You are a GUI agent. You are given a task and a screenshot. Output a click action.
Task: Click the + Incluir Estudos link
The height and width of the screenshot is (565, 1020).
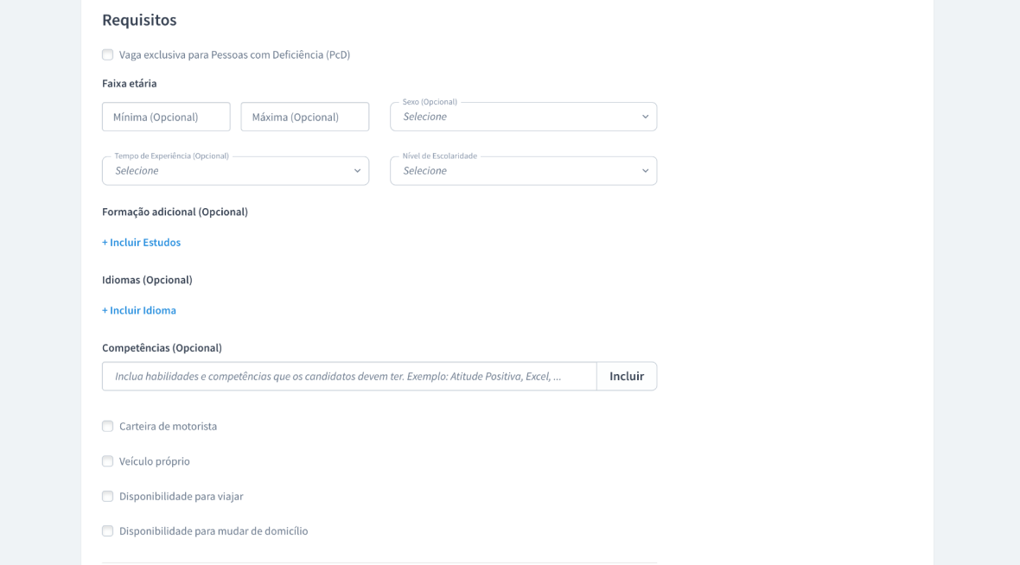click(x=142, y=243)
